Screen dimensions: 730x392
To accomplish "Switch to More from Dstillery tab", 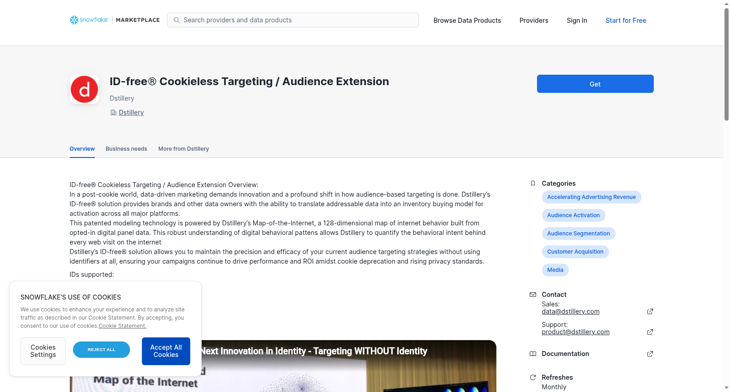I will coord(183,149).
